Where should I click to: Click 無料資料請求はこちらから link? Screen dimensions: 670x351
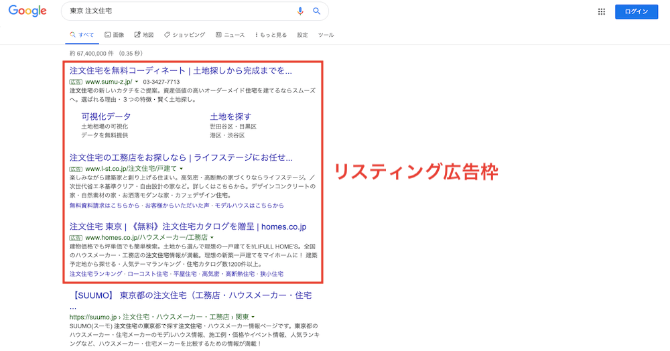105,206
